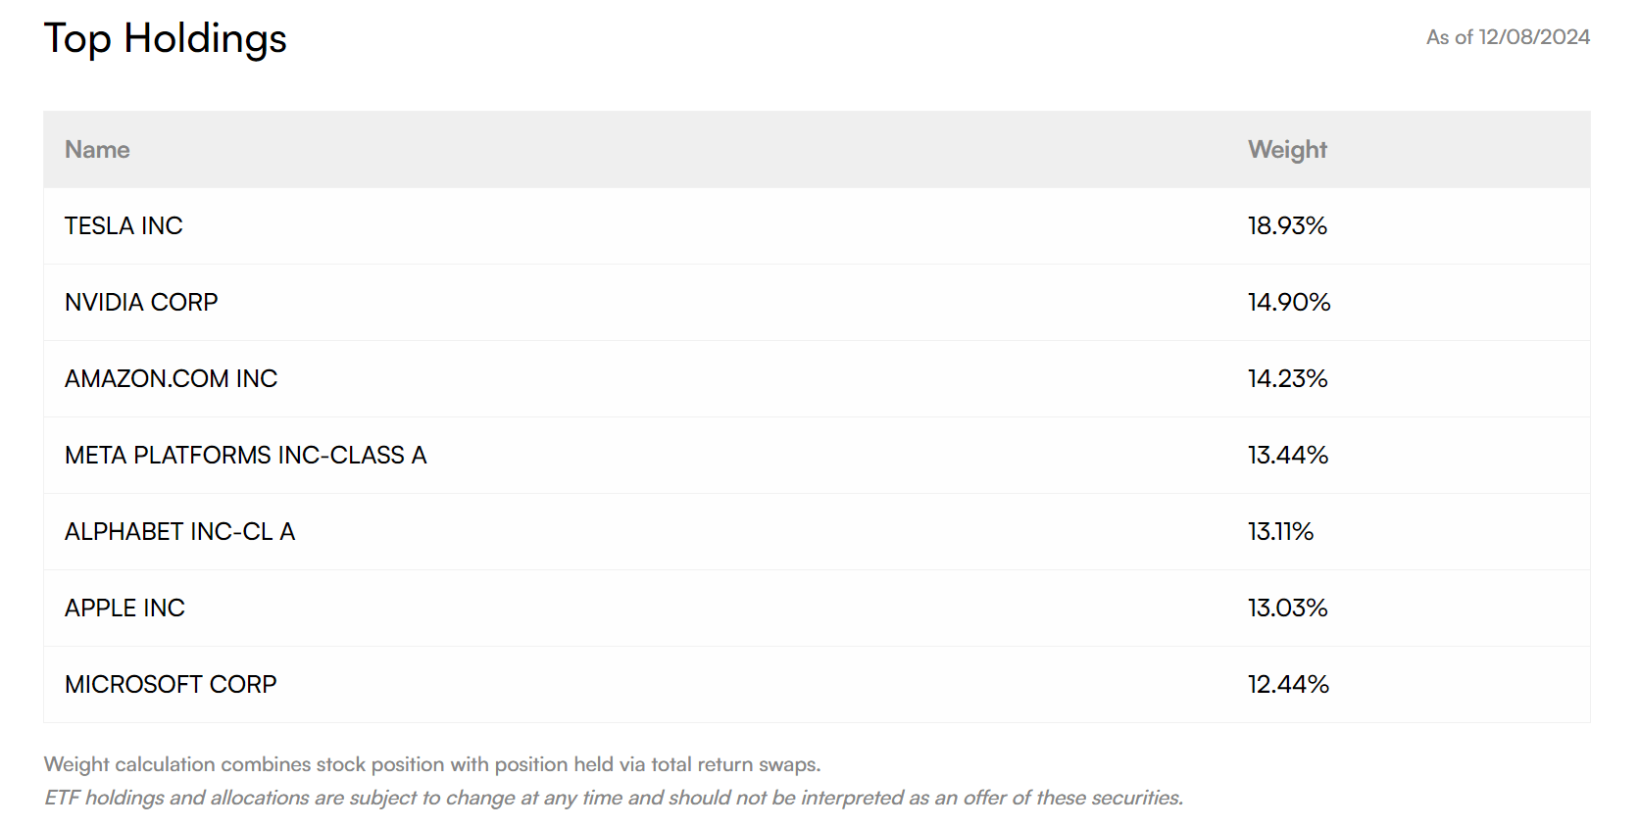Viewport: 1639px width, 828px height.
Task: Click the As of 12/08/2024 date
Action: pyautogui.click(x=1508, y=37)
